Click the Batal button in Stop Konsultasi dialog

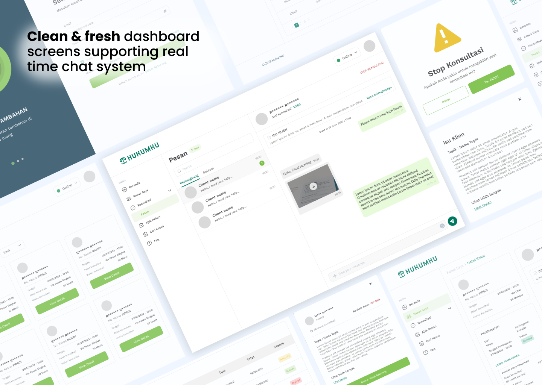coord(446,101)
